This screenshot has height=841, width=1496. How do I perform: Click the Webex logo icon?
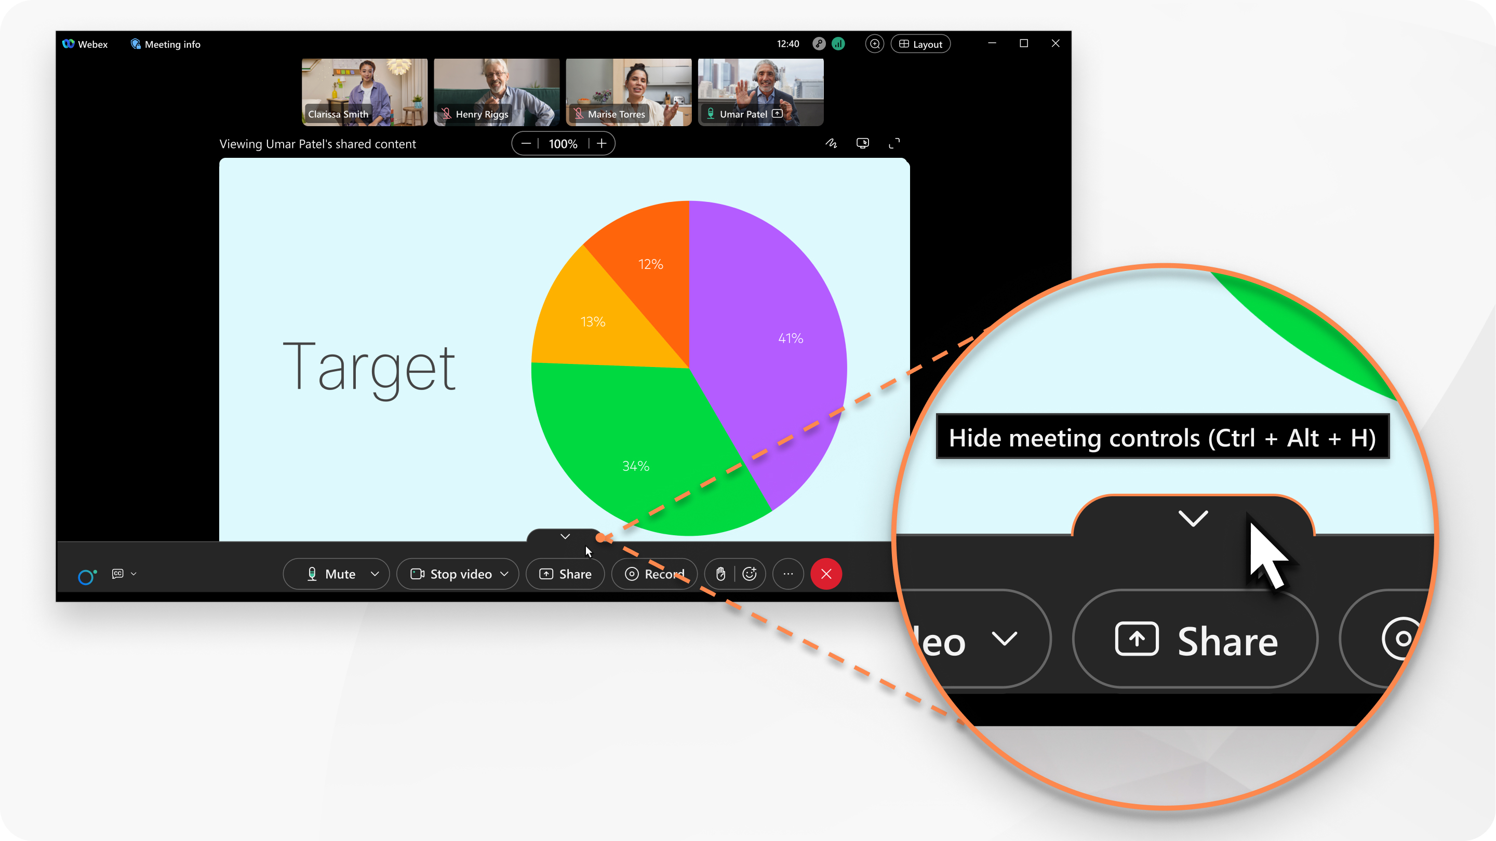pos(72,43)
